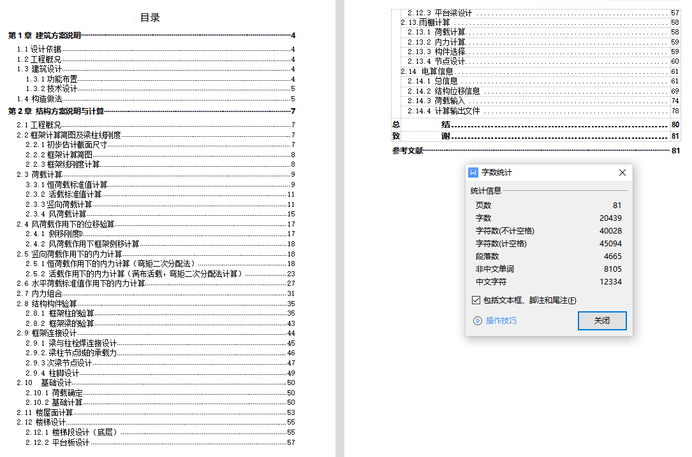The image size is (692, 457).
Task: Click the 段落数 4665 row
Action: pyautogui.click(x=548, y=257)
